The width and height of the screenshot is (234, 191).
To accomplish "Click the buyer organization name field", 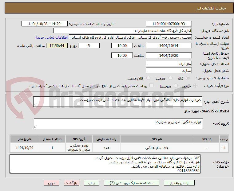I will tap(122, 31).
